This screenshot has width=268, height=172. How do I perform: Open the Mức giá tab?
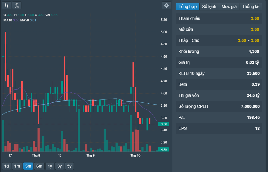pyautogui.click(x=229, y=7)
